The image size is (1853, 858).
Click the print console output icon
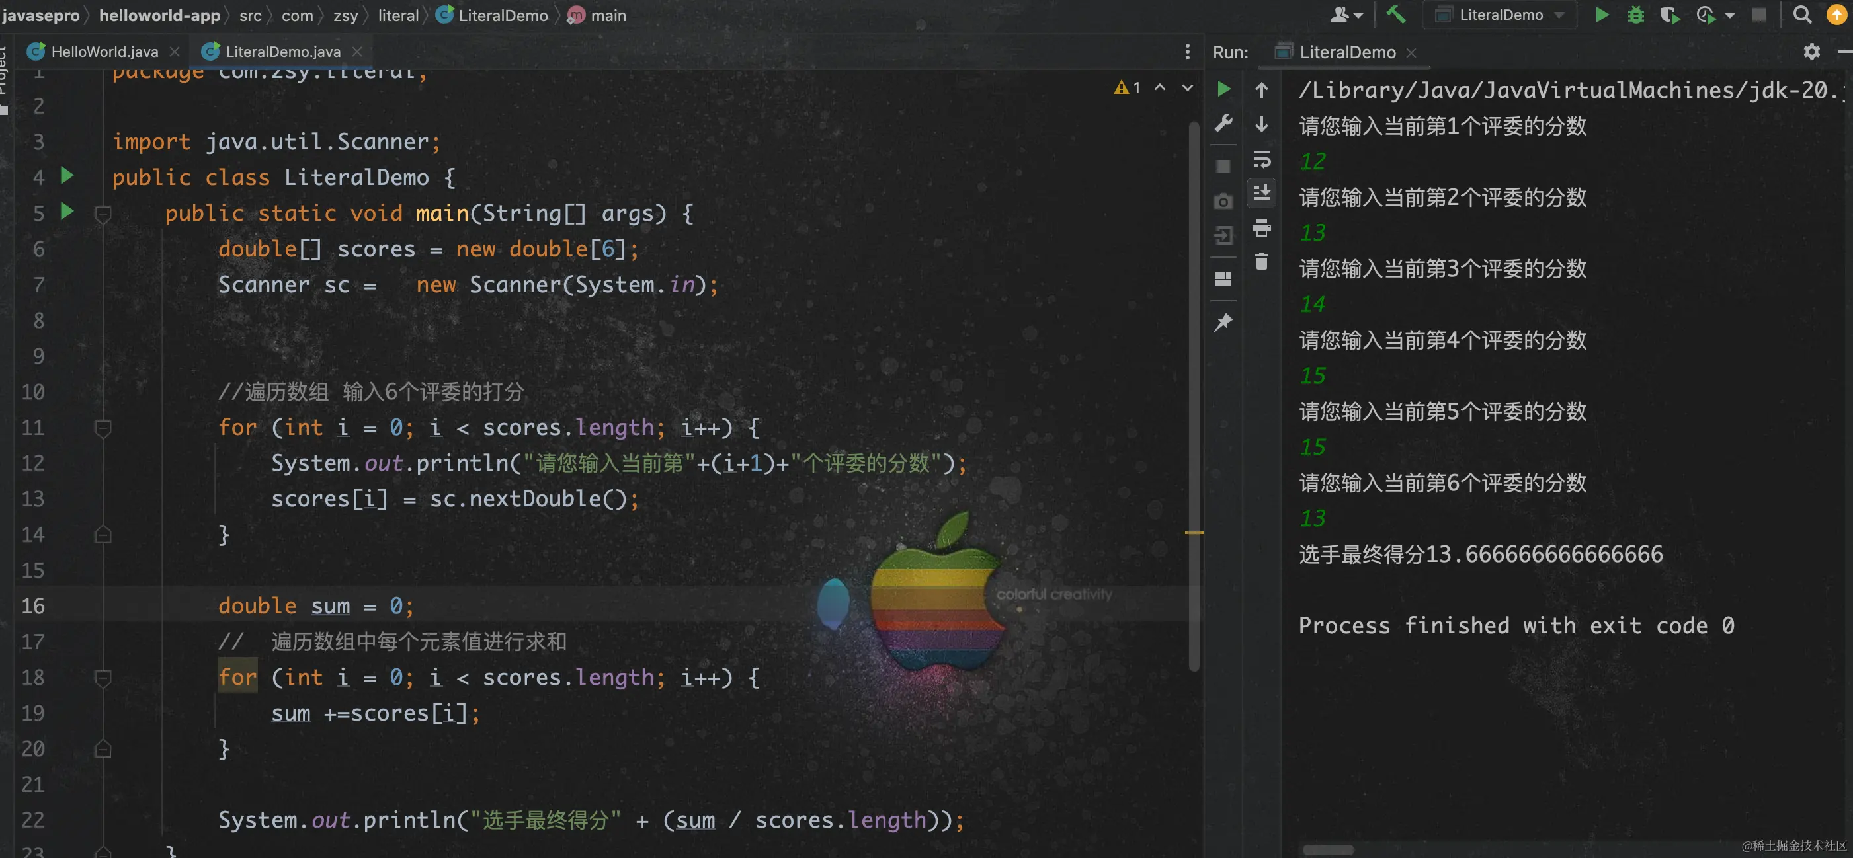click(1262, 229)
